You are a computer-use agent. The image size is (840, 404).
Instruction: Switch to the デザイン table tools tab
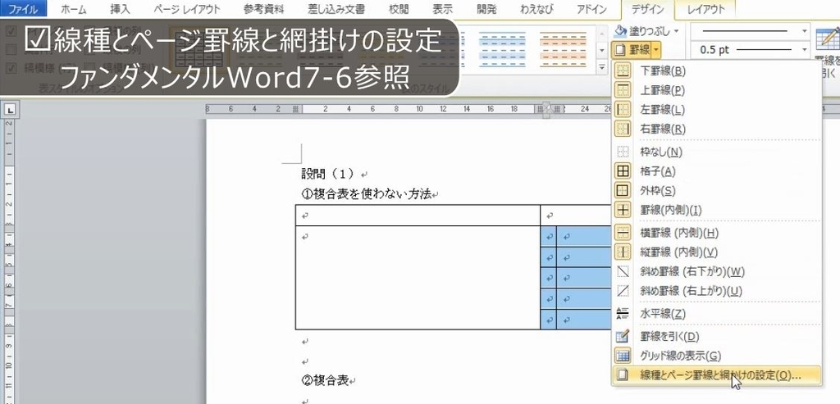[647, 8]
